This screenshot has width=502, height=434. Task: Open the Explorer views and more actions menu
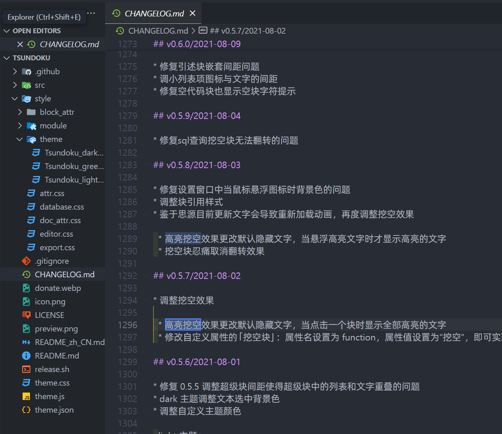pos(91,14)
